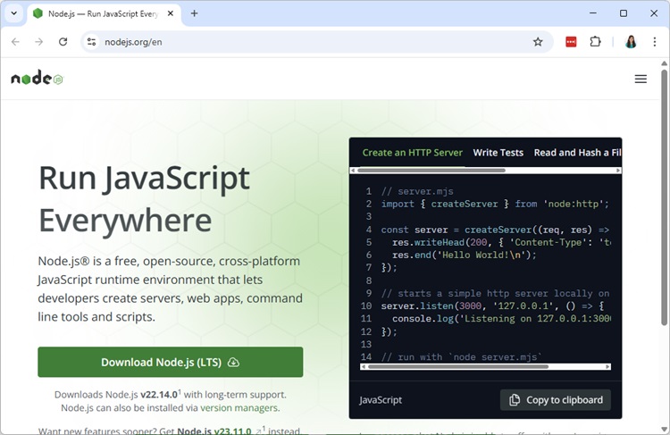
Task: Open the Chrome profile avatar
Action: point(631,42)
